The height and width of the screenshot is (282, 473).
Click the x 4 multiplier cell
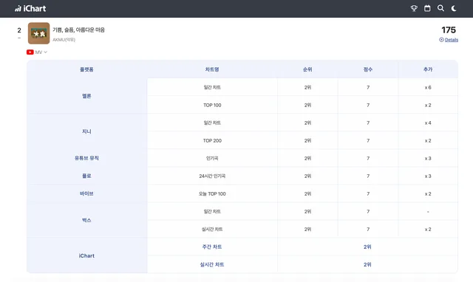pyautogui.click(x=428, y=123)
